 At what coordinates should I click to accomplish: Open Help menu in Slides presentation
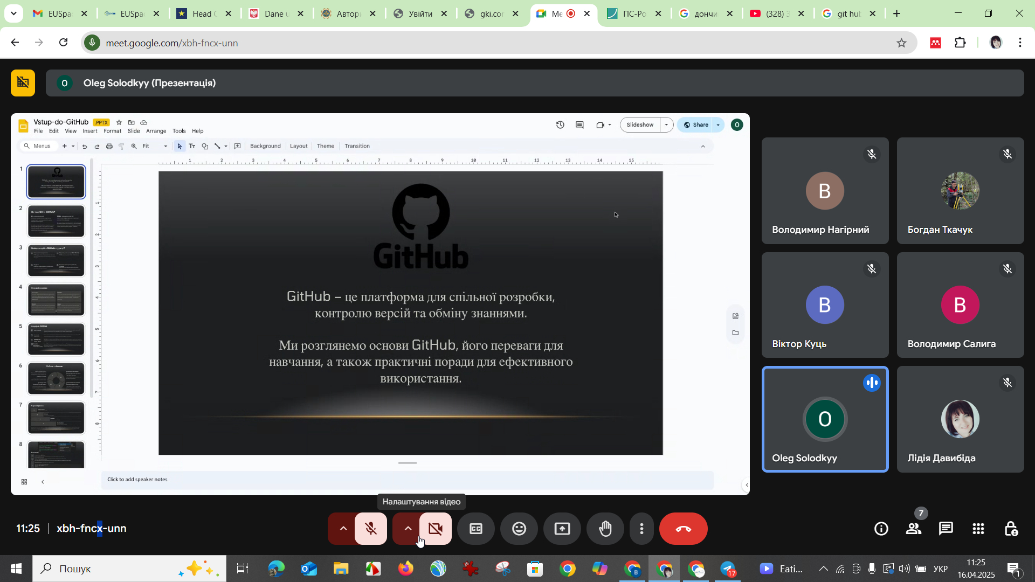click(198, 131)
